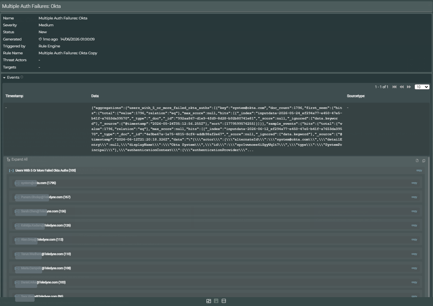Click Expand All in JSON viewer
This screenshot has height=306, width=433.
click(17, 159)
